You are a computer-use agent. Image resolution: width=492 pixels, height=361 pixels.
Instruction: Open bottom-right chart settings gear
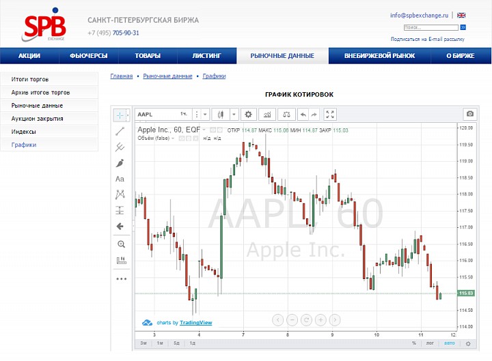[468, 343]
